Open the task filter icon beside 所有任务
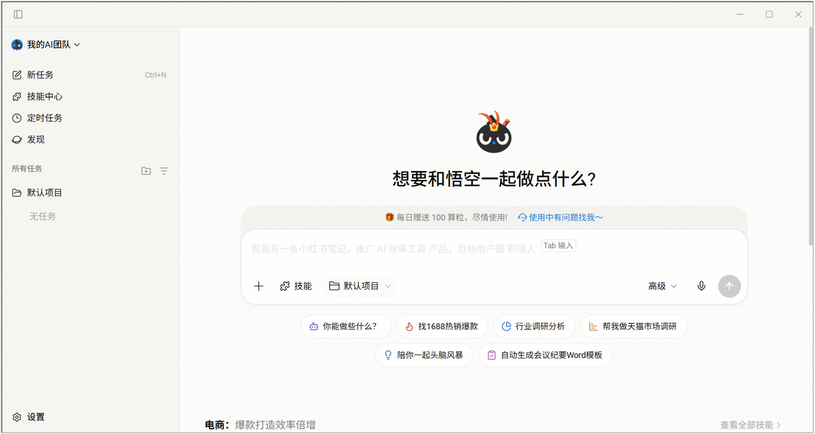Image resolution: width=815 pixels, height=434 pixels. tap(164, 171)
